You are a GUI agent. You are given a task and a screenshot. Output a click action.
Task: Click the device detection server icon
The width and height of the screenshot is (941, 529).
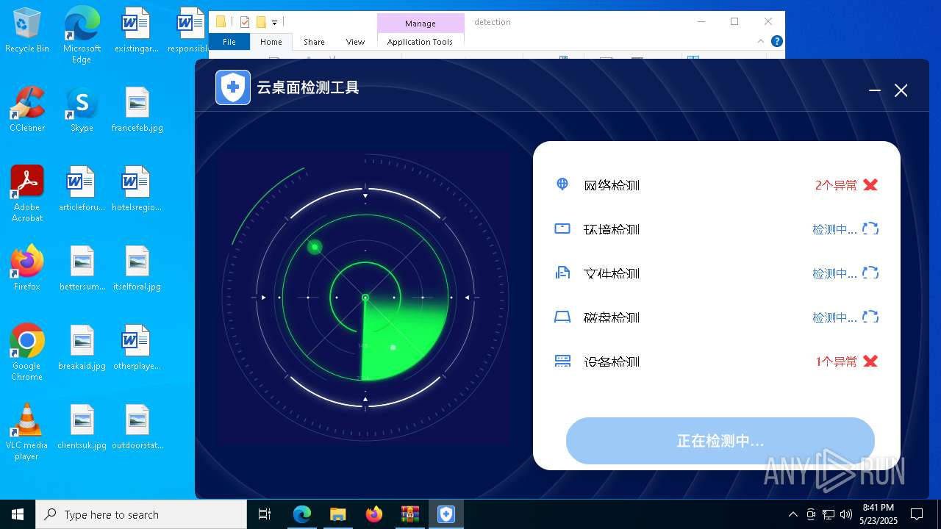(x=562, y=361)
